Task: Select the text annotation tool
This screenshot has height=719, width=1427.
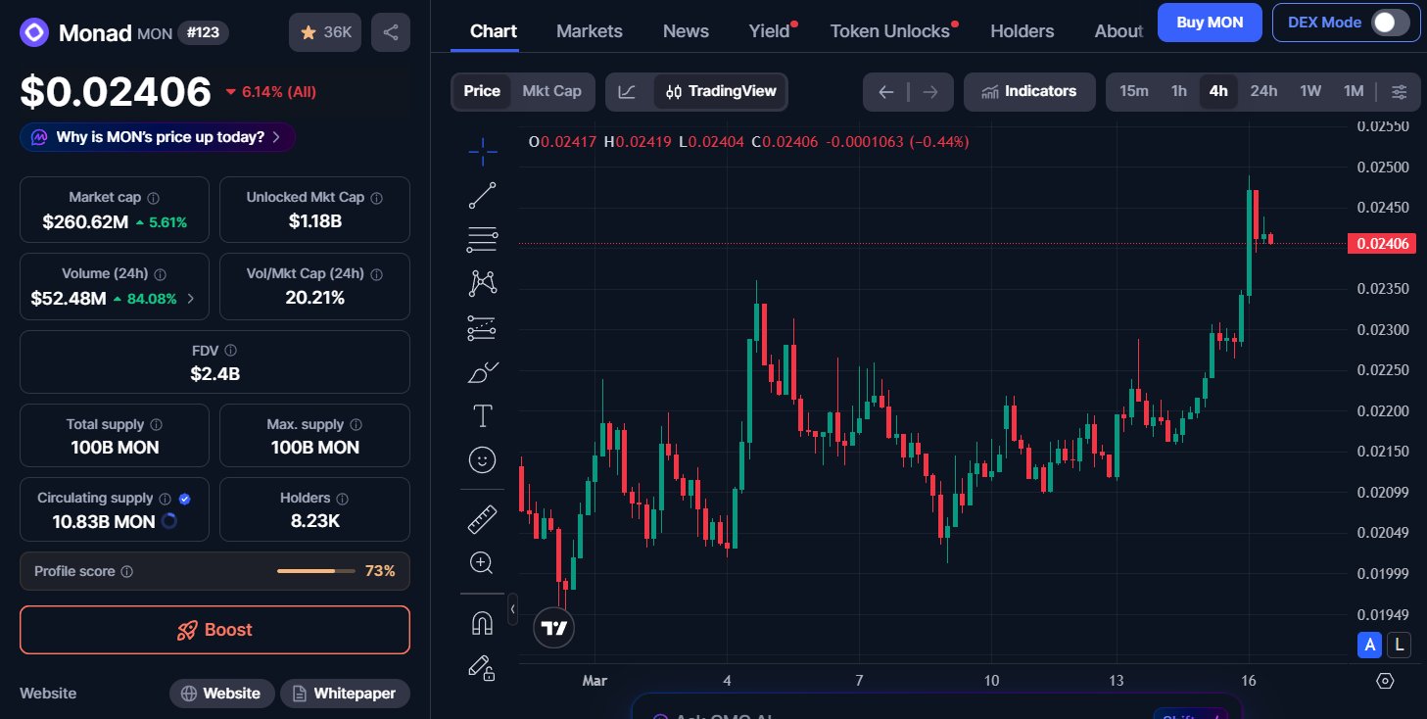Action: tap(482, 416)
